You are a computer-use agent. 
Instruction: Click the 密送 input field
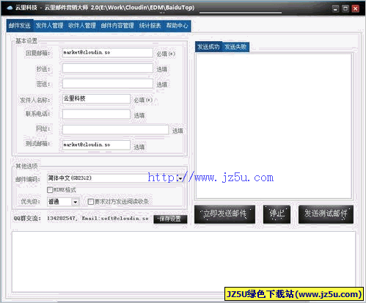108,84
